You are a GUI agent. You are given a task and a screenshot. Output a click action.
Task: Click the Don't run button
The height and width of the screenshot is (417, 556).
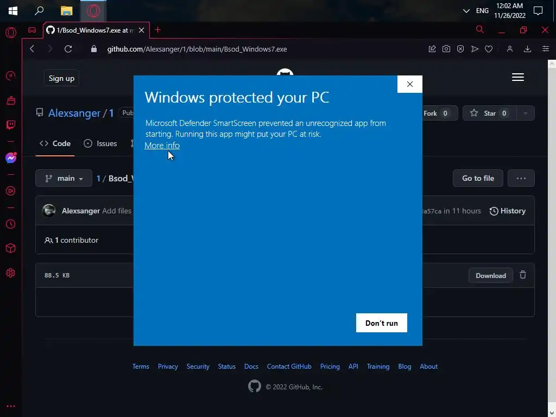tap(382, 323)
